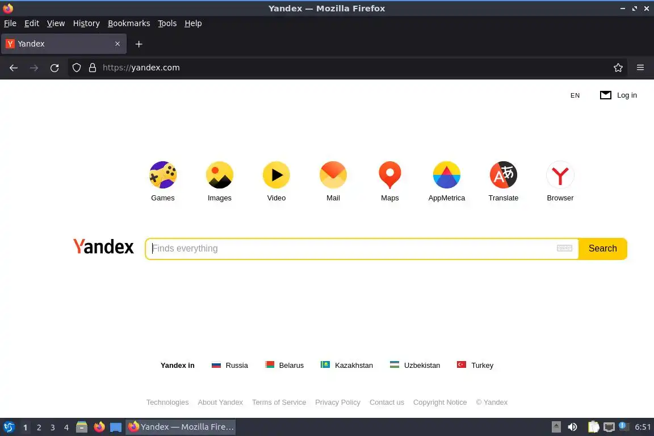Image resolution: width=654 pixels, height=436 pixels.
Task: Click the yellow Search button
Action: point(603,249)
